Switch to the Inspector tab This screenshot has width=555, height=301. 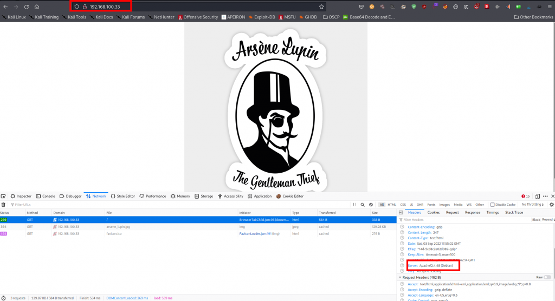[21, 196]
